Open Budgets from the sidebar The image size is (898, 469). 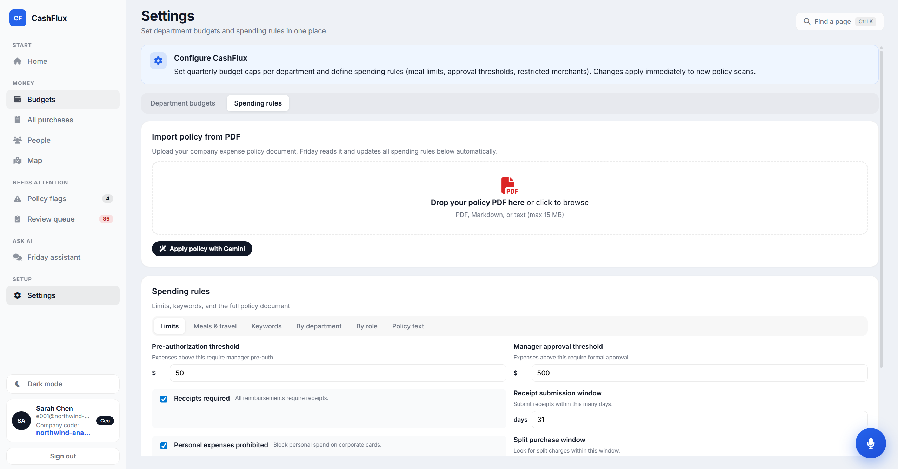(63, 100)
